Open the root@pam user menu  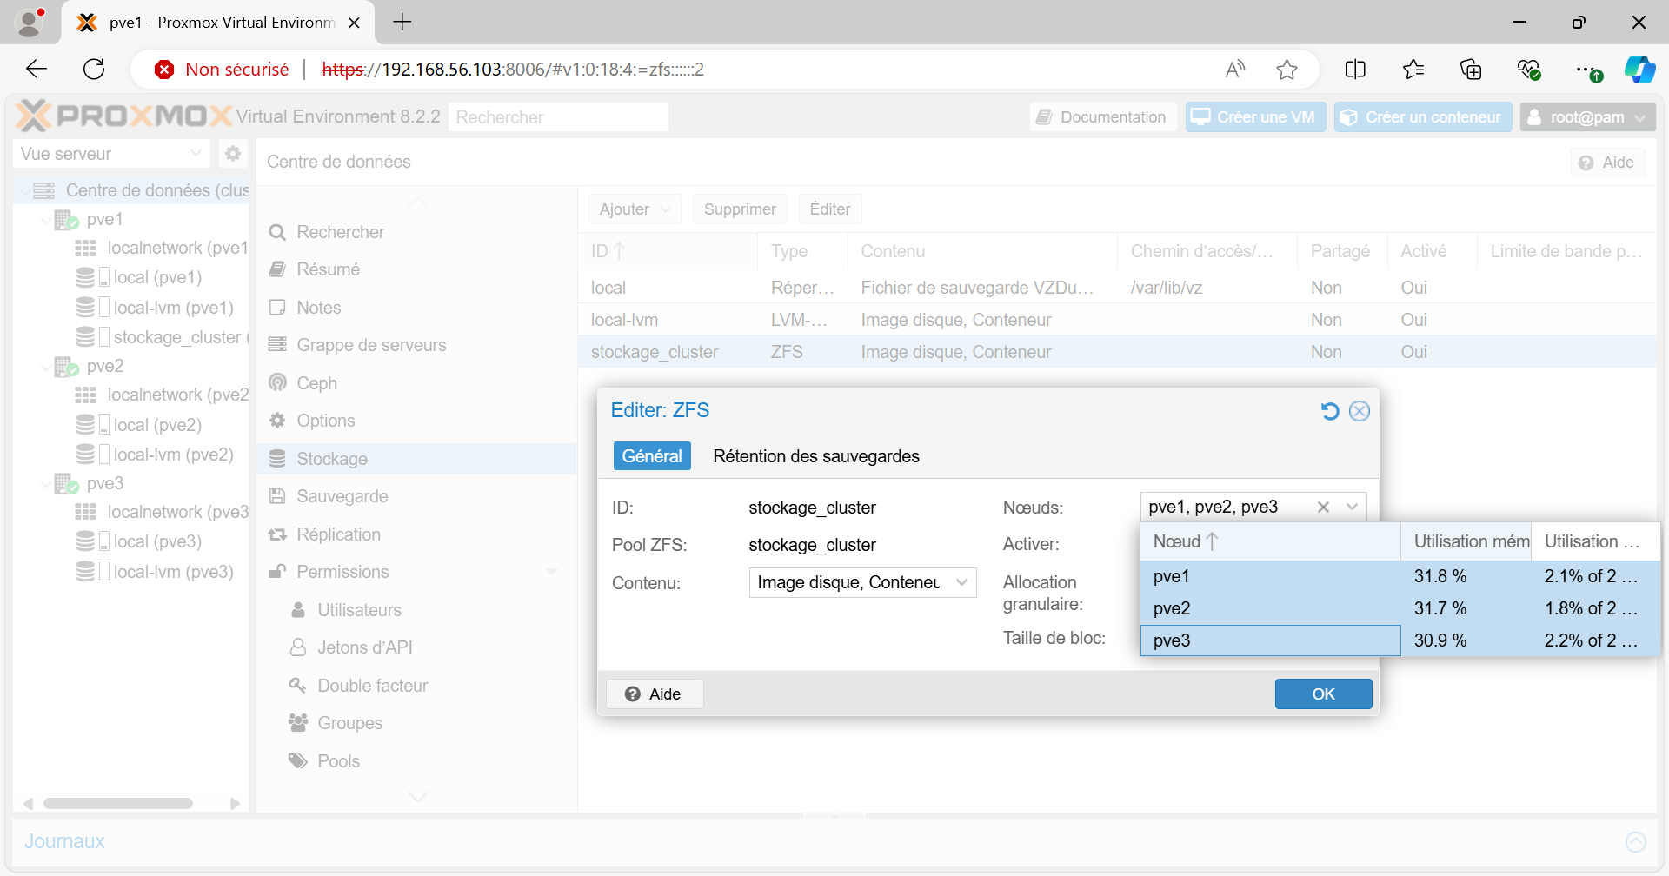1587,117
